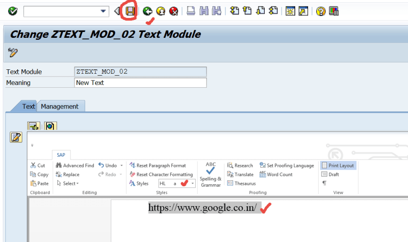This screenshot has height=242, width=408.
Task: Go to Previous Page icon
Action: (x=247, y=11)
